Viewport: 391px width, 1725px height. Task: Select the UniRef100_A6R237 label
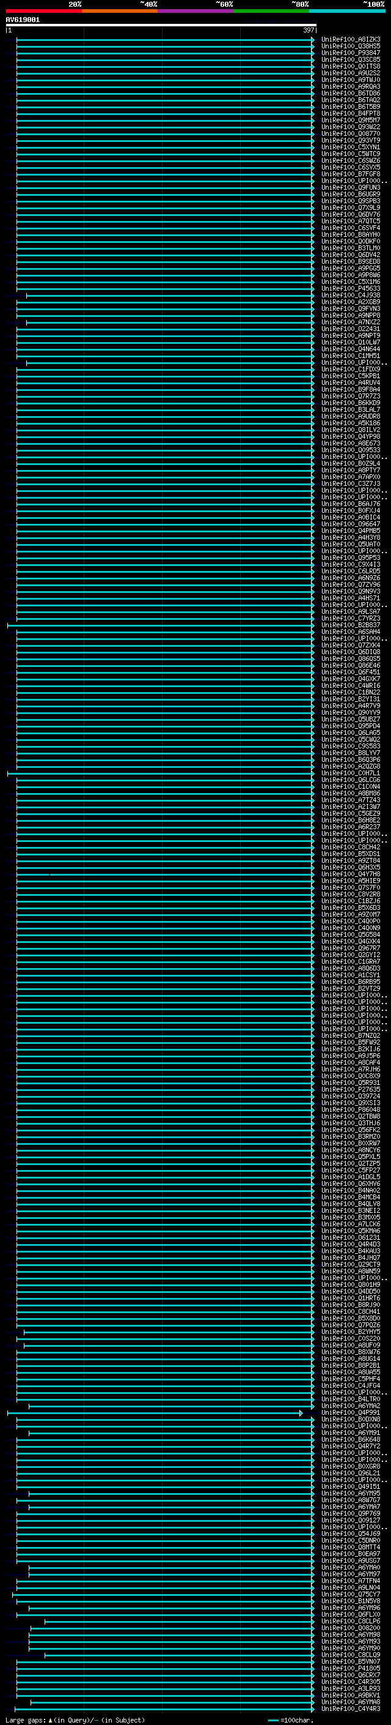(x=351, y=827)
